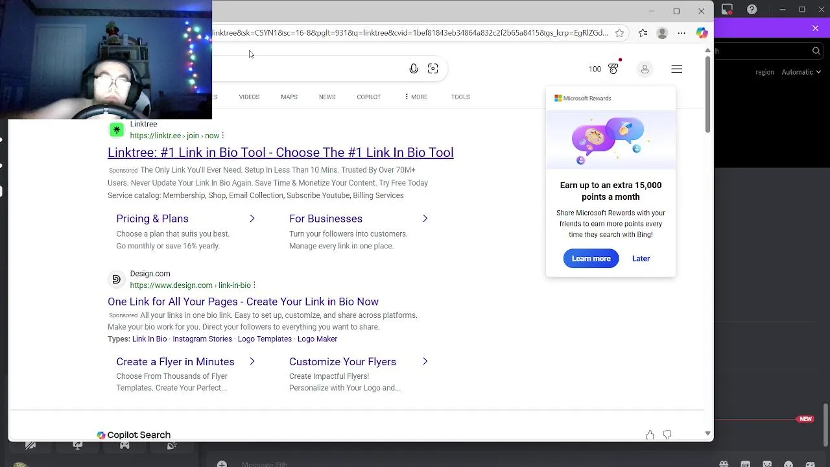The height and width of the screenshot is (467, 830).
Task: Click the Design.com site name text
Action: pyautogui.click(x=150, y=274)
